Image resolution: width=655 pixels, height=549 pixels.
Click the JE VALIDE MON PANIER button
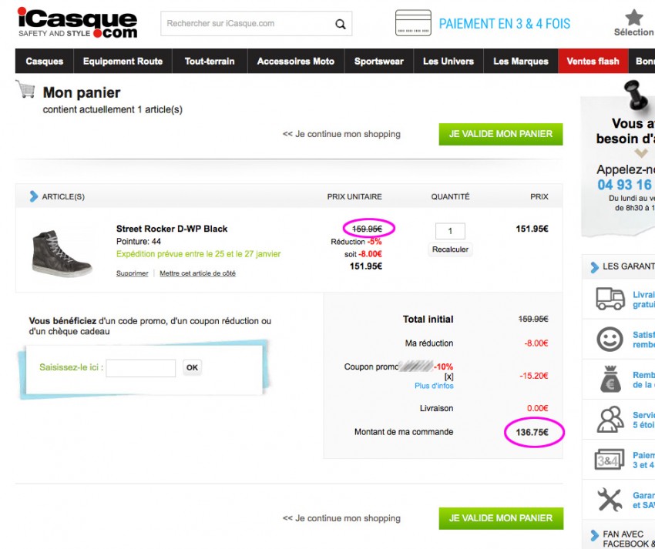point(500,134)
